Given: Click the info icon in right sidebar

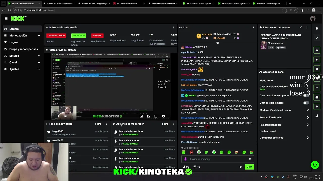Looking at the screenshot, I should point(317,29).
